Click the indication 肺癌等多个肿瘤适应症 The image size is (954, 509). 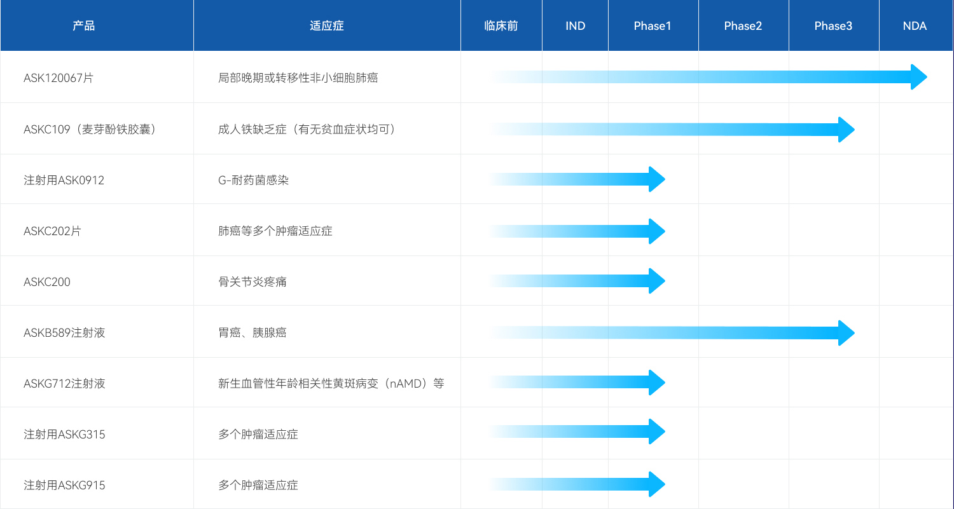click(x=275, y=231)
